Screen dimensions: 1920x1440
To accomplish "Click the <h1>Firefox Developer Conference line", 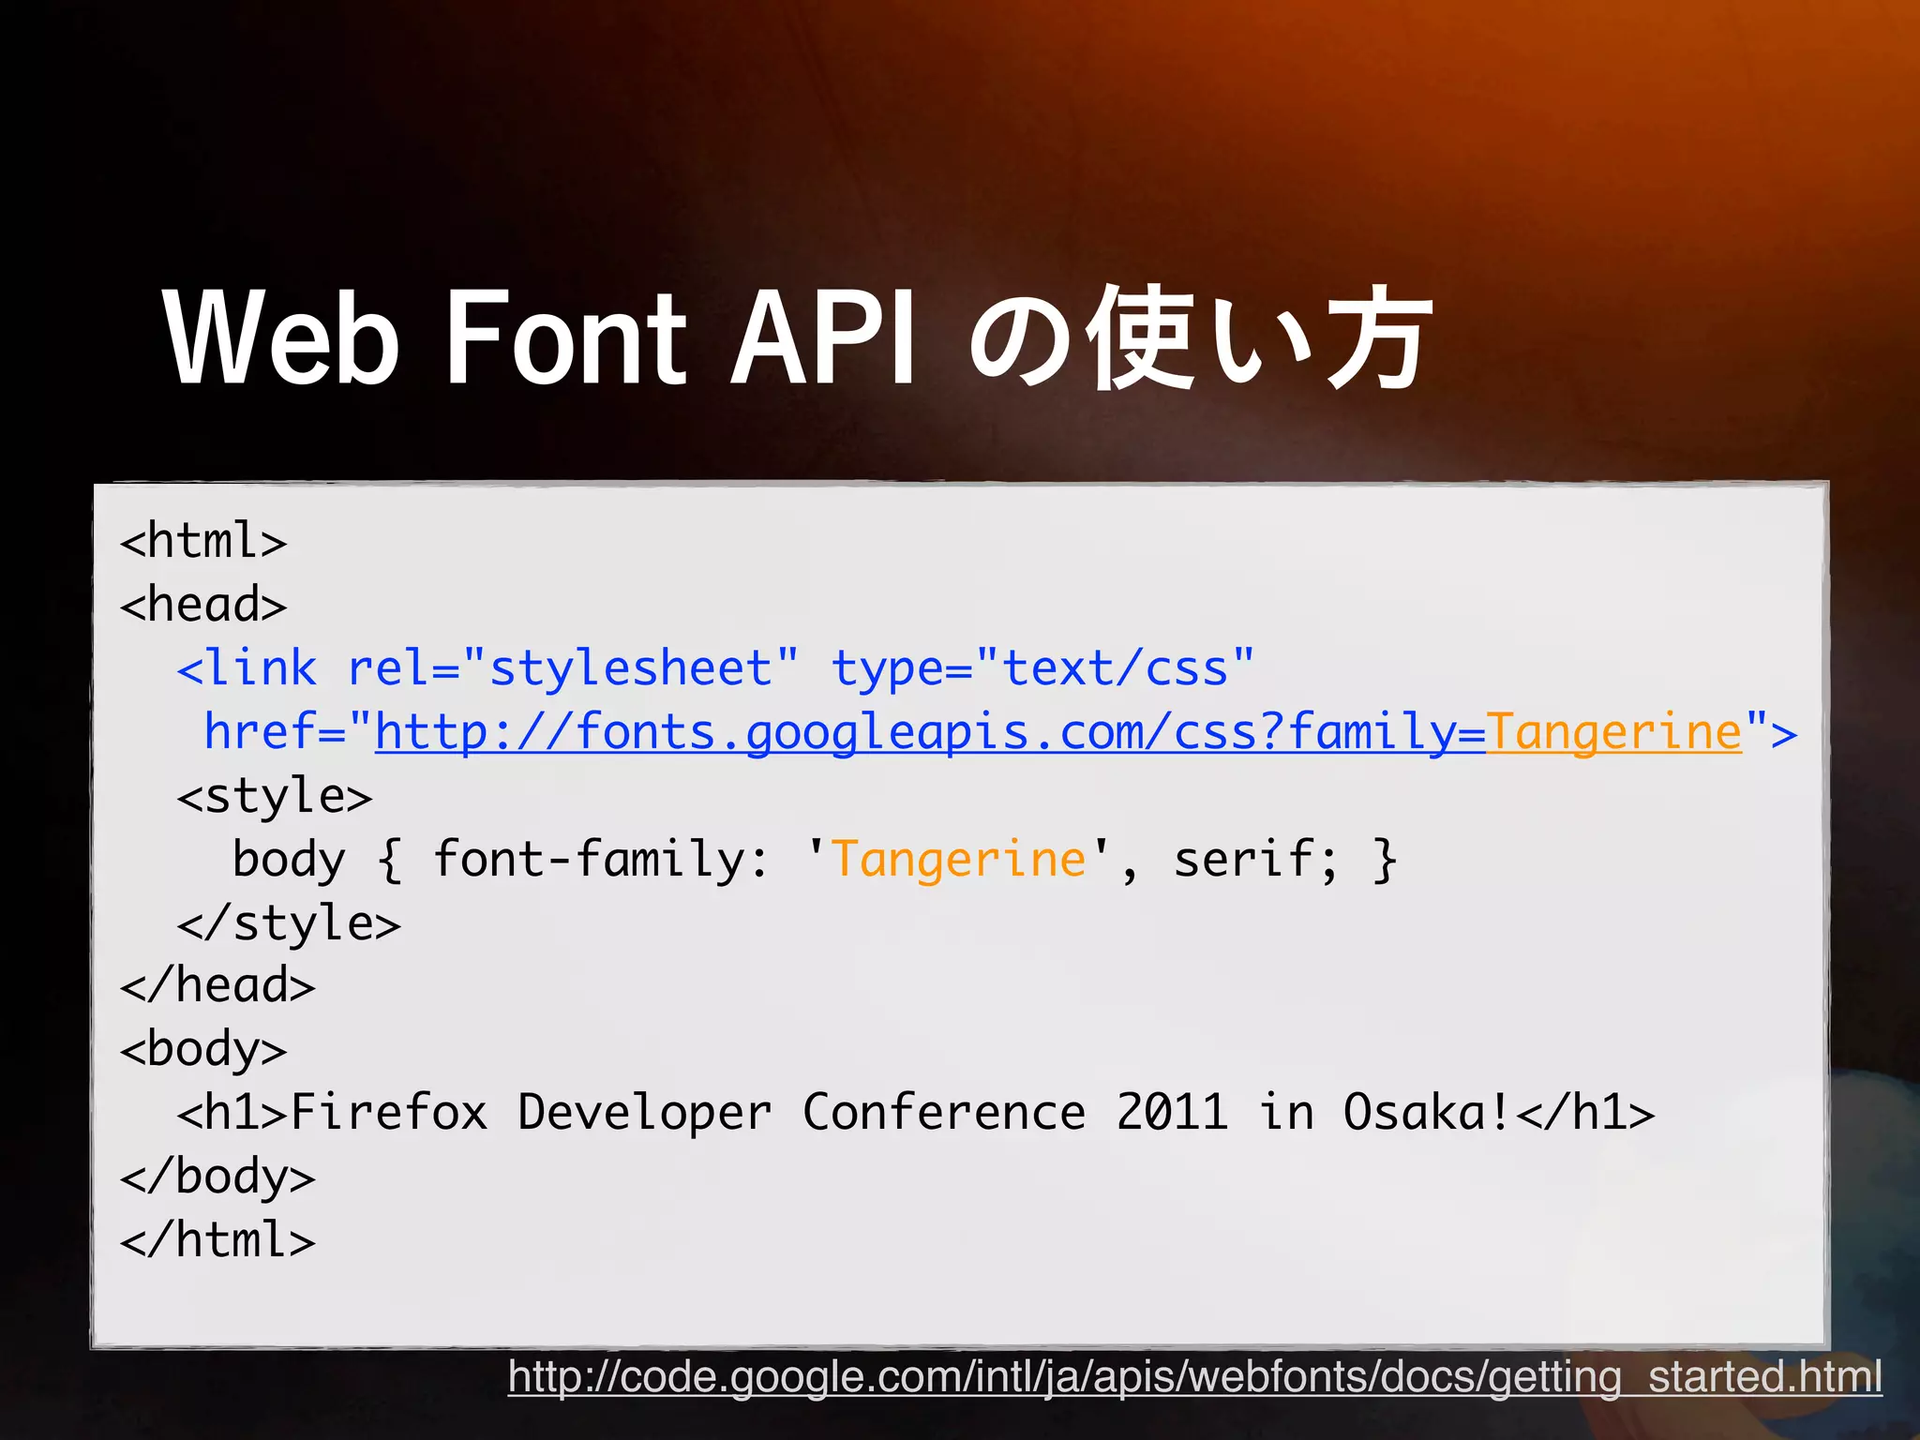I will 916,1113.
